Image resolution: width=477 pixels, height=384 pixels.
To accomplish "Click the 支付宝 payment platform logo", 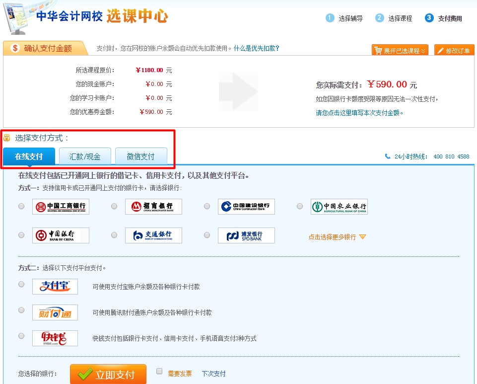I will (x=55, y=286).
